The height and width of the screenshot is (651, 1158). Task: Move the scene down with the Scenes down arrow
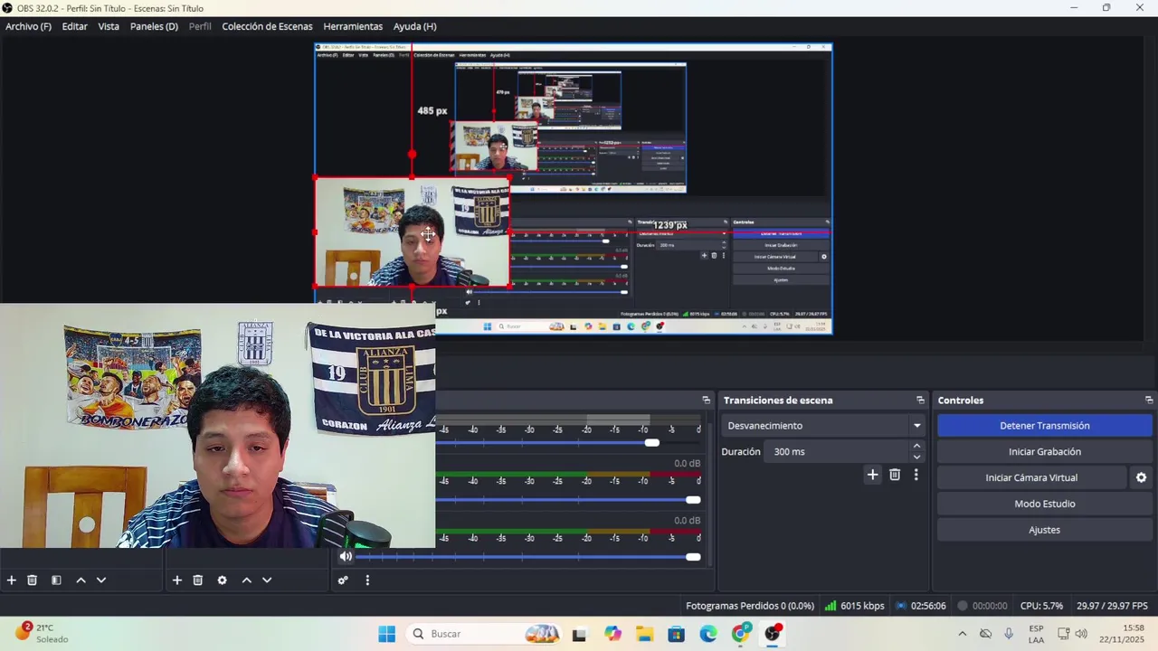pos(101,580)
